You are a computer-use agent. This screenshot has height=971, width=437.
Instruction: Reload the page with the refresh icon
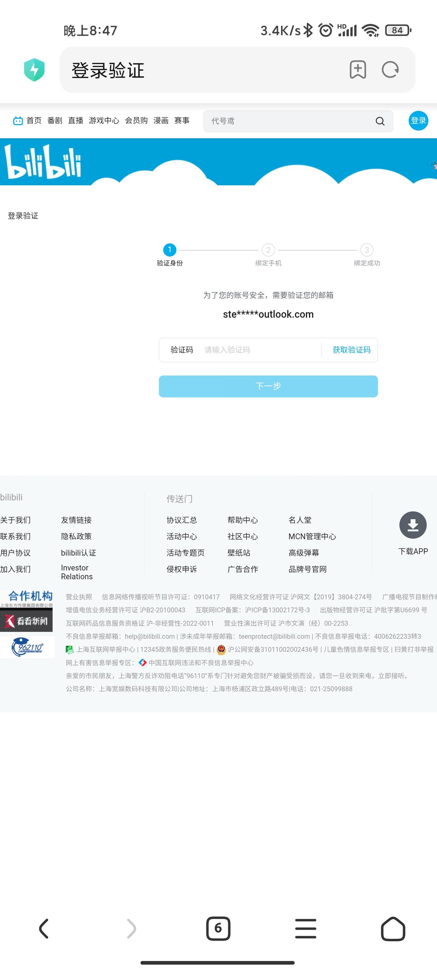pyautogui.click(x=390, y=70)
